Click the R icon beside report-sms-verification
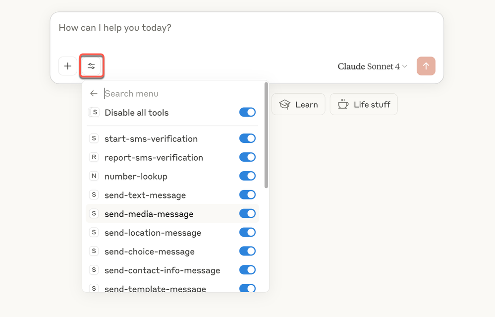The height and width of the screenshot is (317, 495). [x=94, y=157]
